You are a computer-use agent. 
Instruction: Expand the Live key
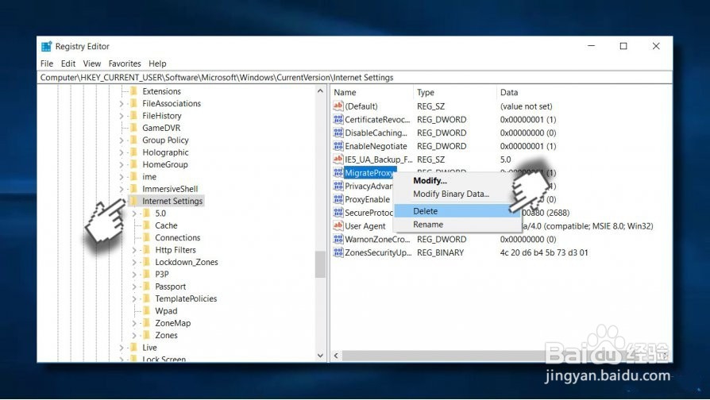click(x=122, y=348)
